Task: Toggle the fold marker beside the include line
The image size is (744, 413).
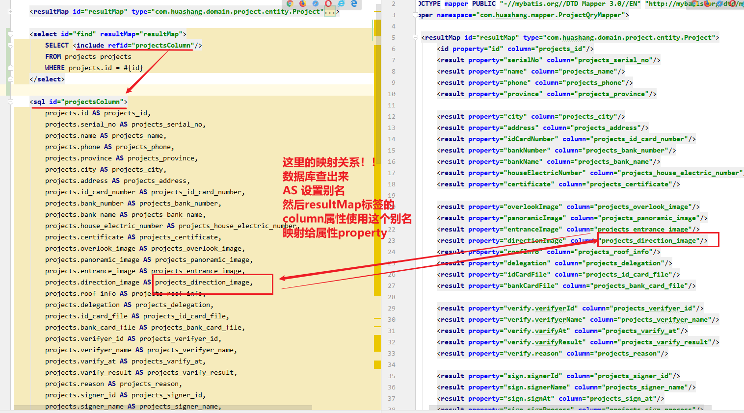Action: point(10,45)
